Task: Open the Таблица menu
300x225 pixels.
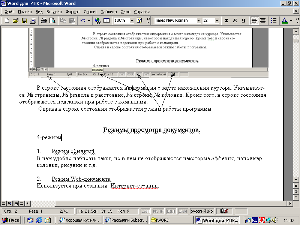Action: click(109, 12)
